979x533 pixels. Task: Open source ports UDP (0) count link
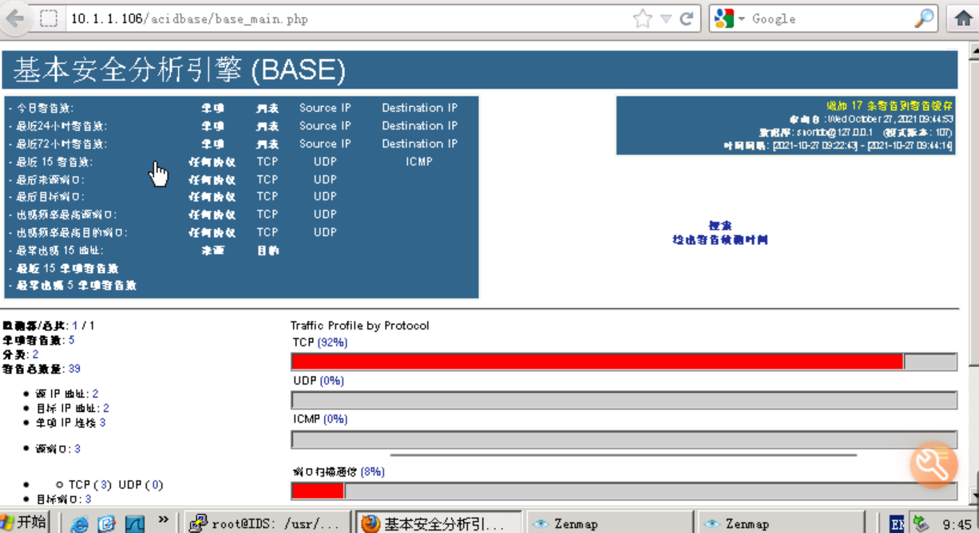tap(155, 485)
